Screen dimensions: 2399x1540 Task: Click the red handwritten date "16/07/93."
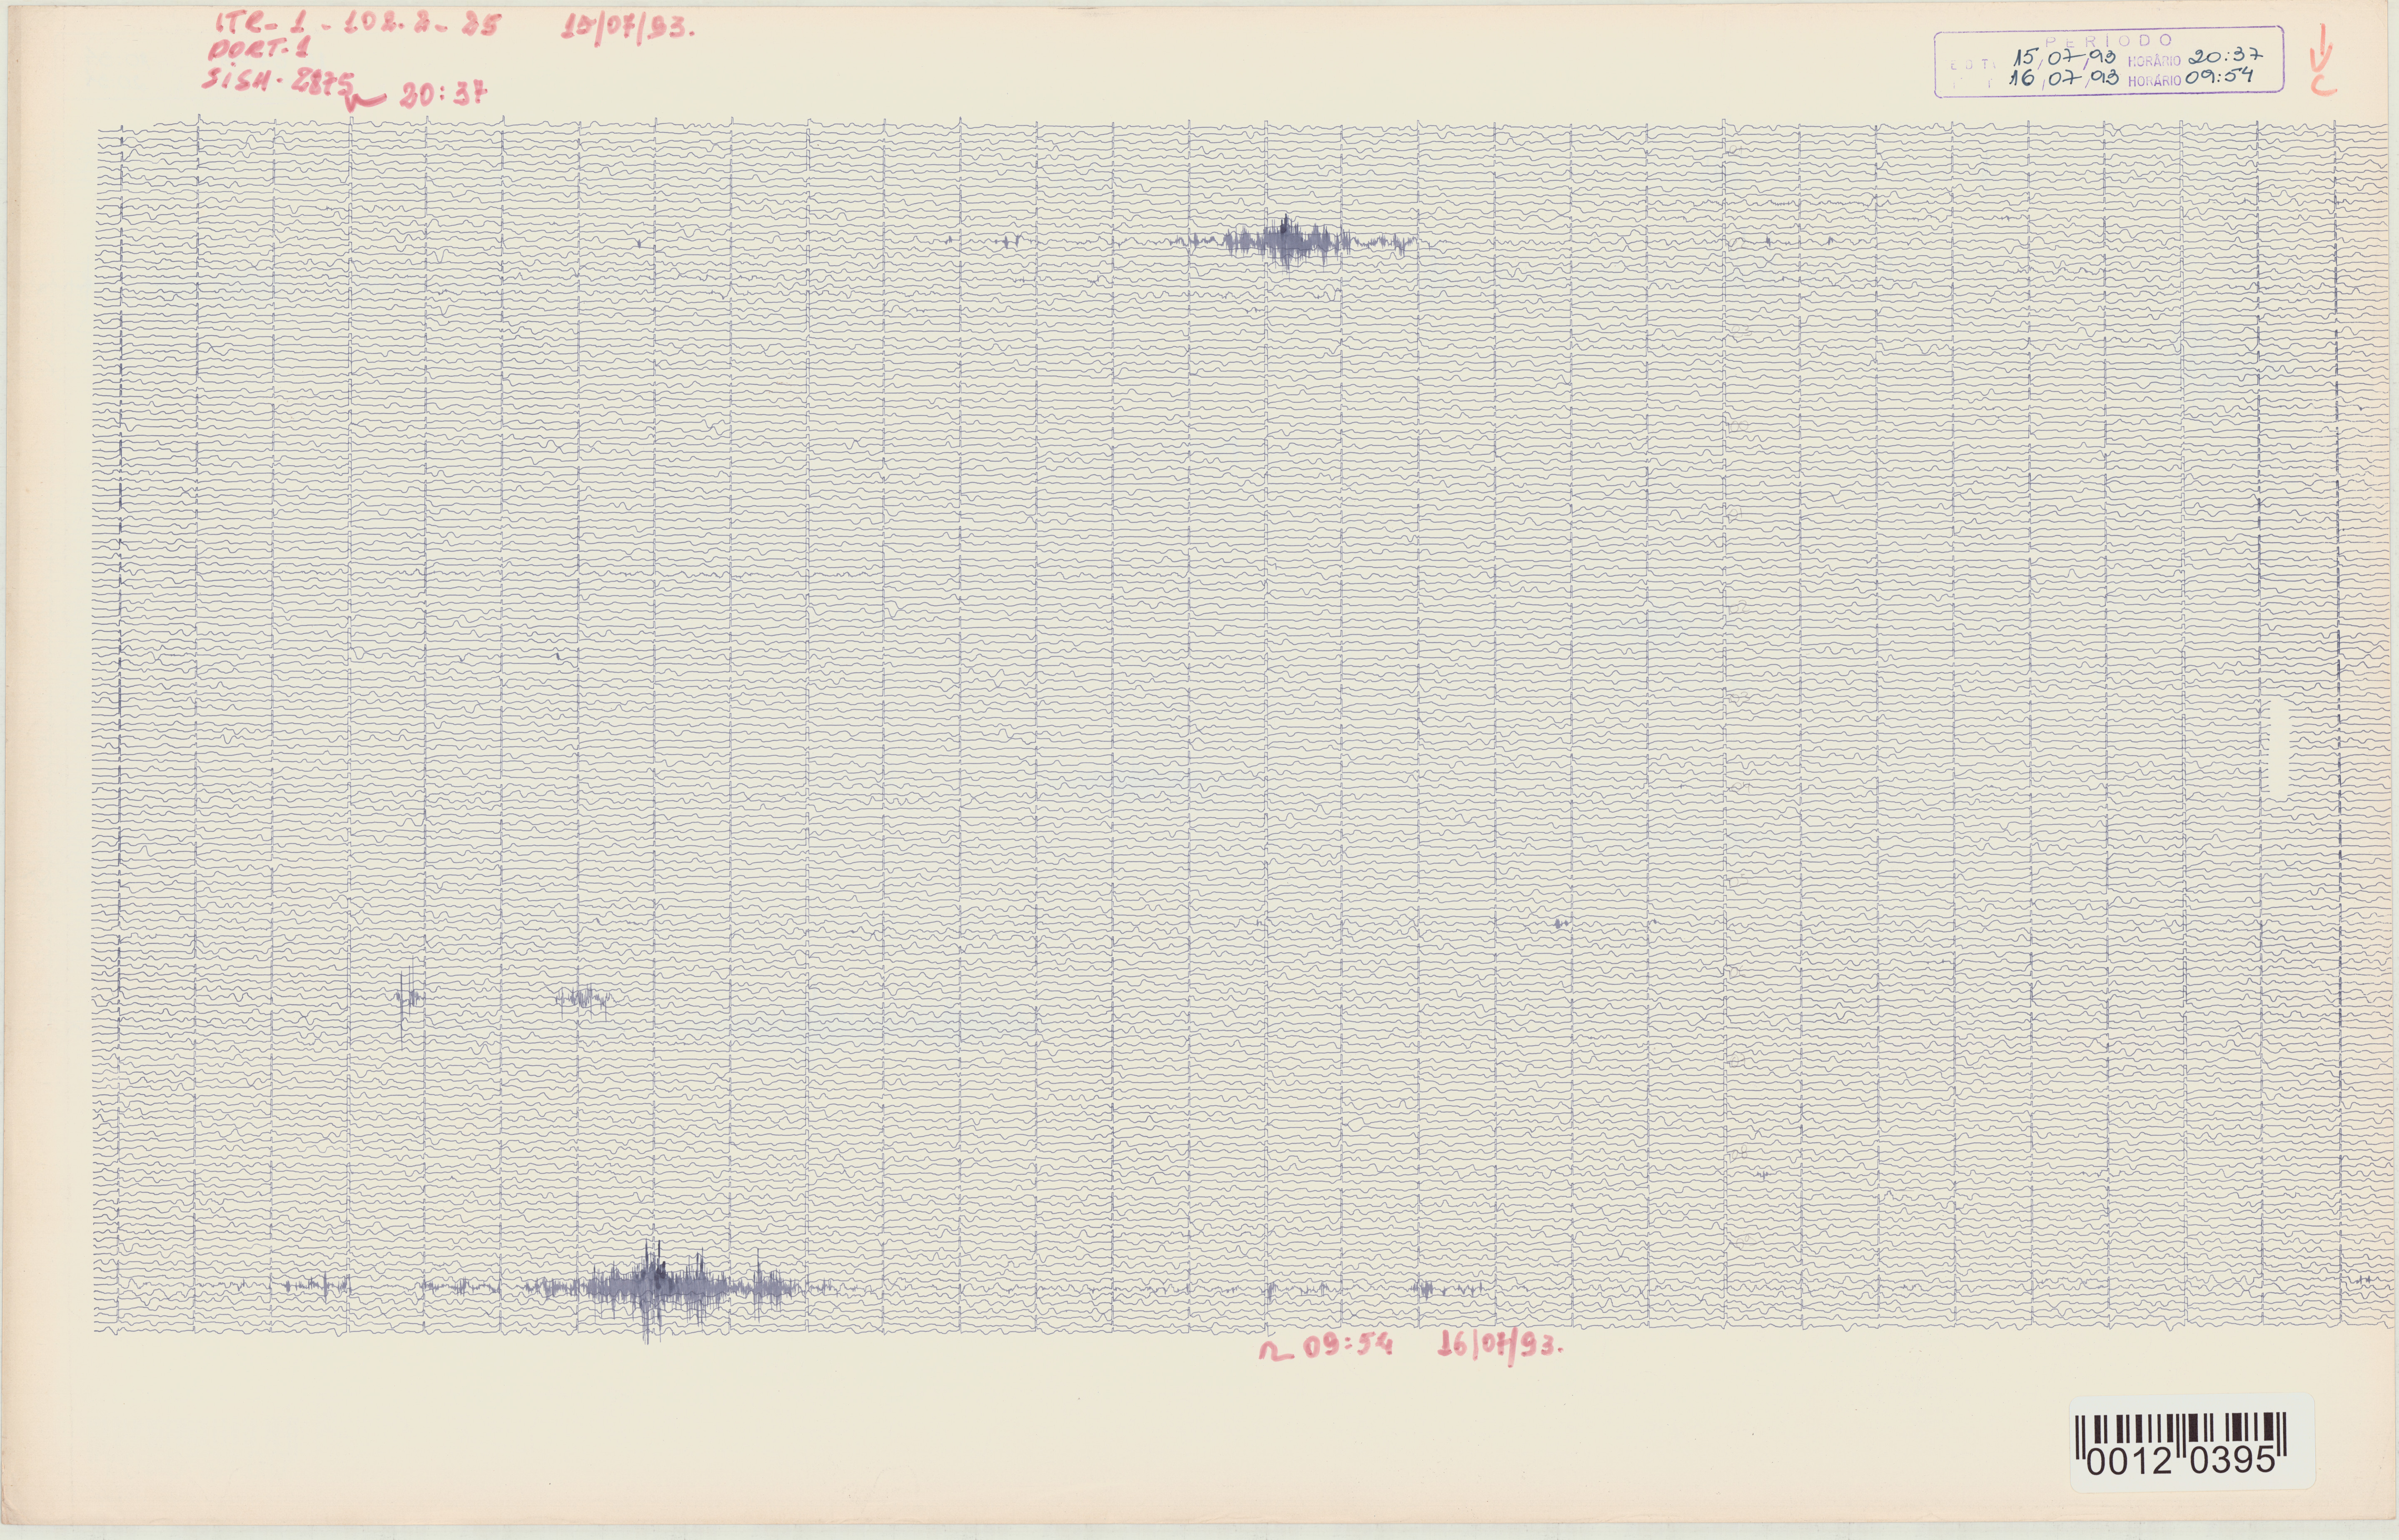1501,1348
